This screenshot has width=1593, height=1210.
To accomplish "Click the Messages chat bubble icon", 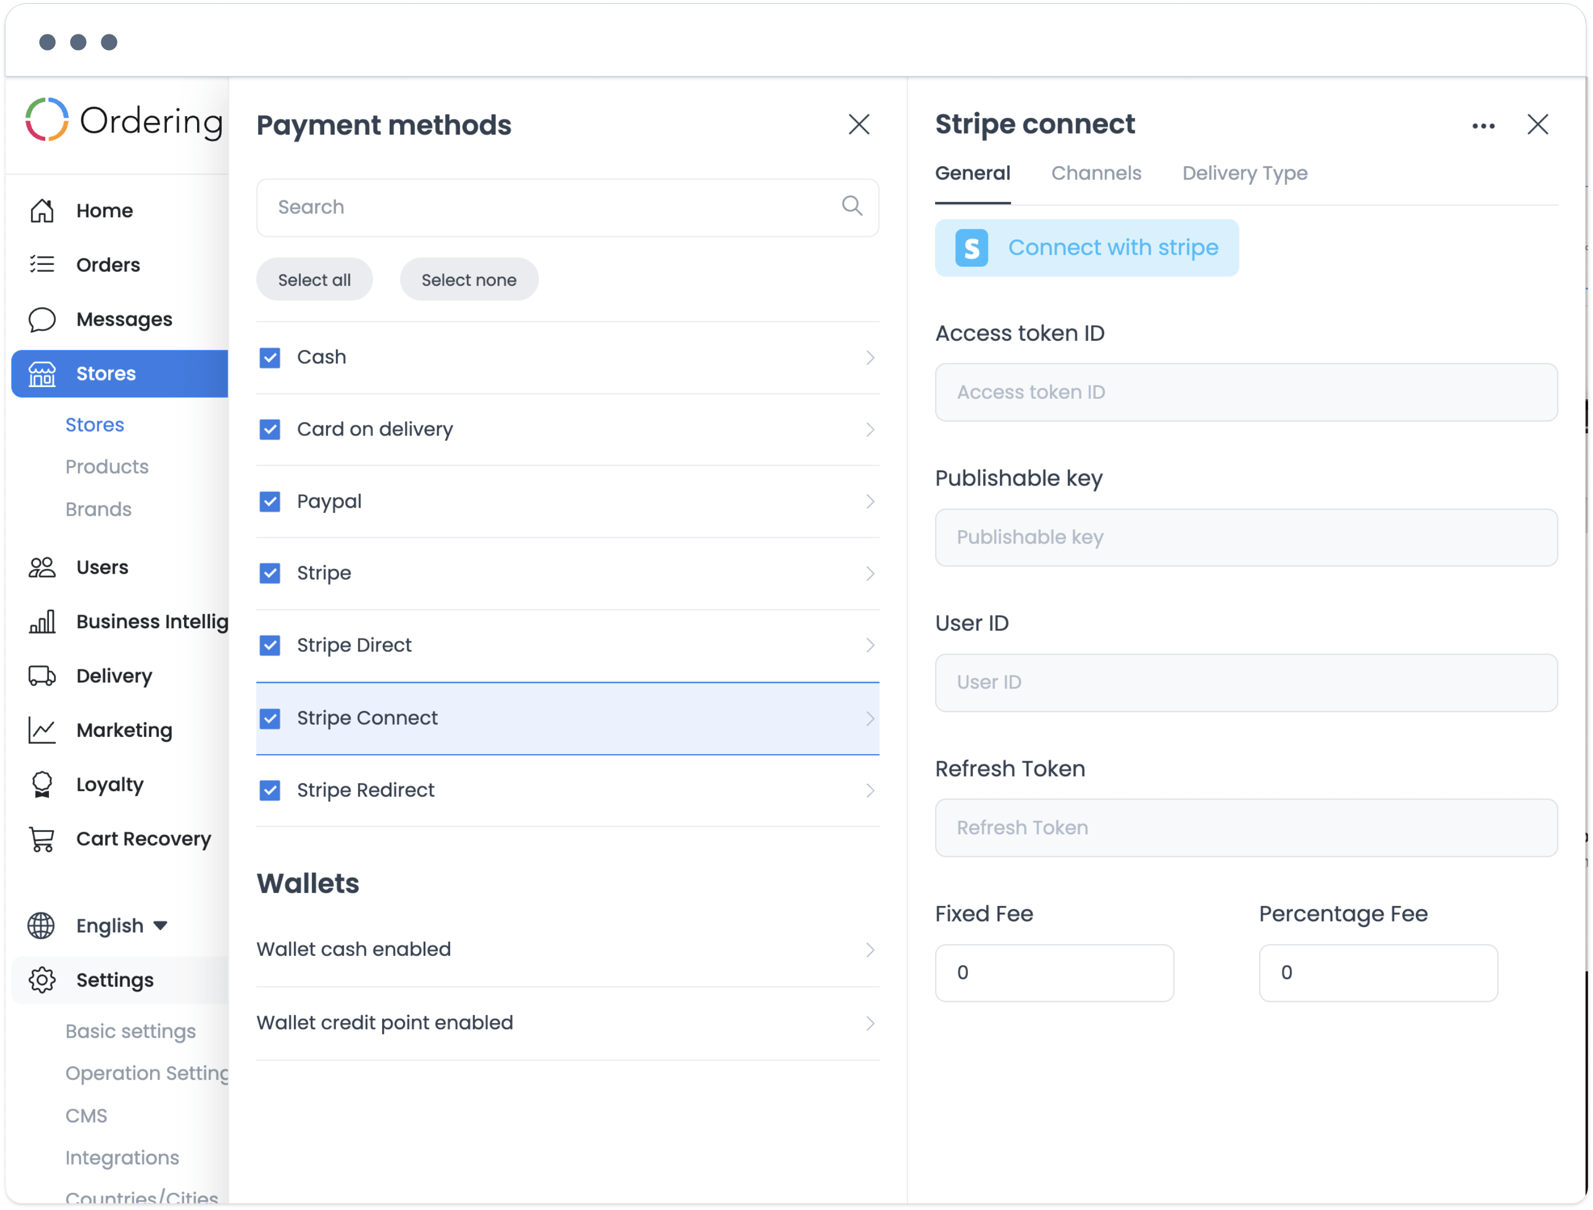I will [42, 319].
